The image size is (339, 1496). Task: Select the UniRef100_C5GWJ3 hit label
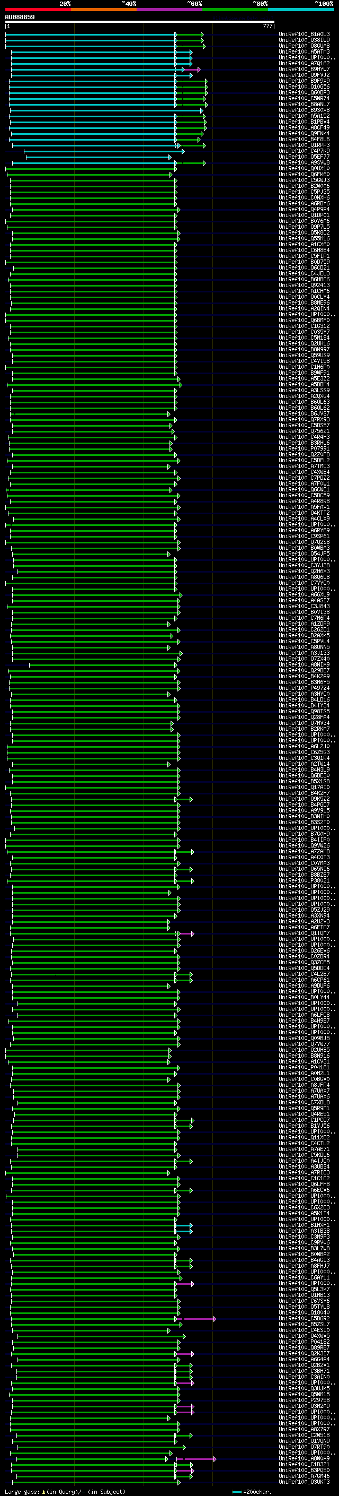tap(304, 180)
